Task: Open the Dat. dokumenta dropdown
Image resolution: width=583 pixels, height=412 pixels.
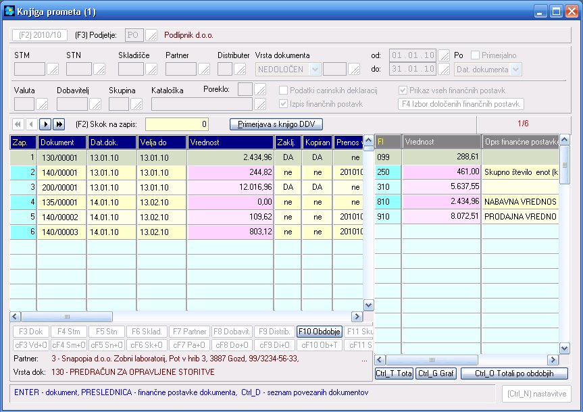Action: coord(516,69)
